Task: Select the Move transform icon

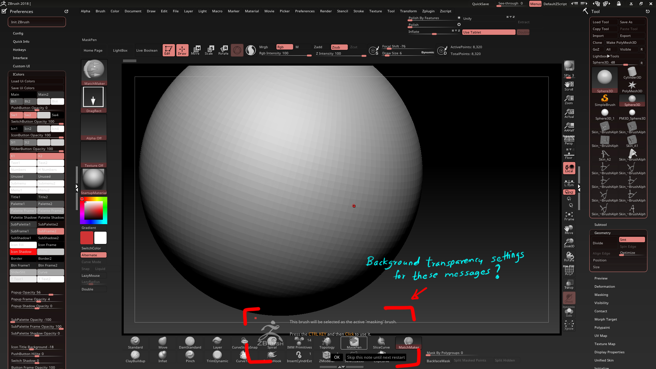Action: tap(195, 50)
